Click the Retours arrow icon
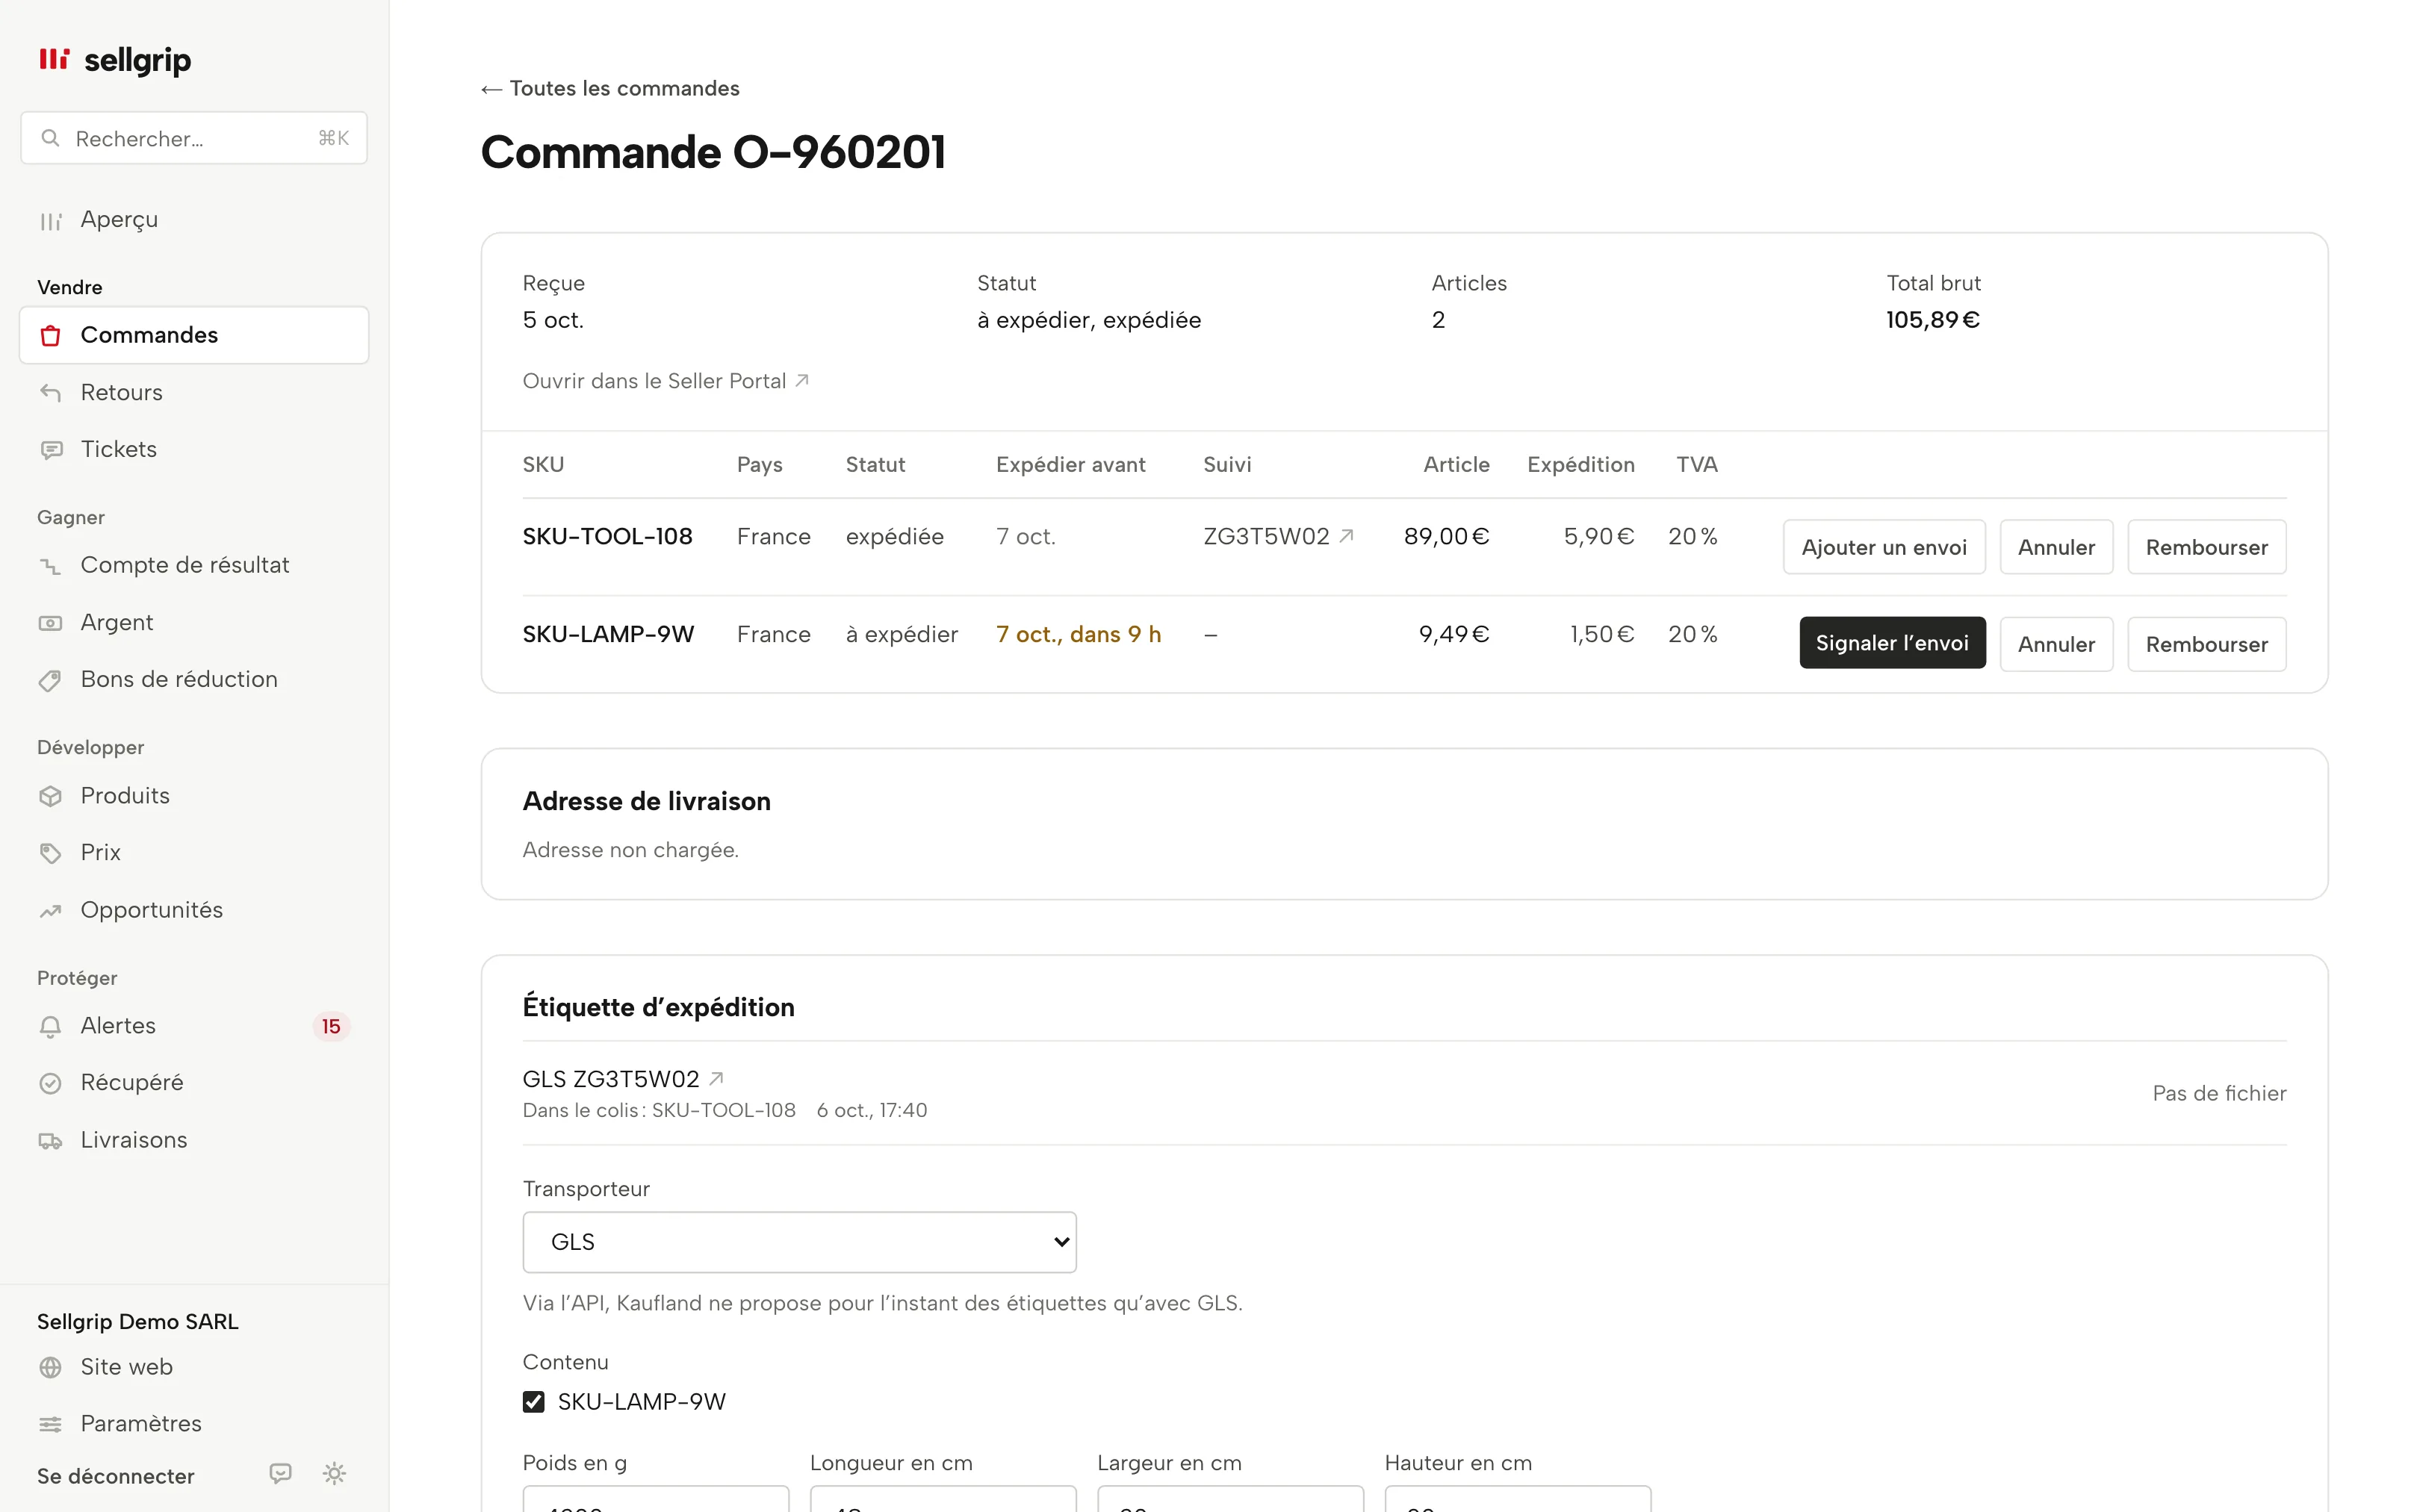2420x1512 pixels. click(50, 393)
